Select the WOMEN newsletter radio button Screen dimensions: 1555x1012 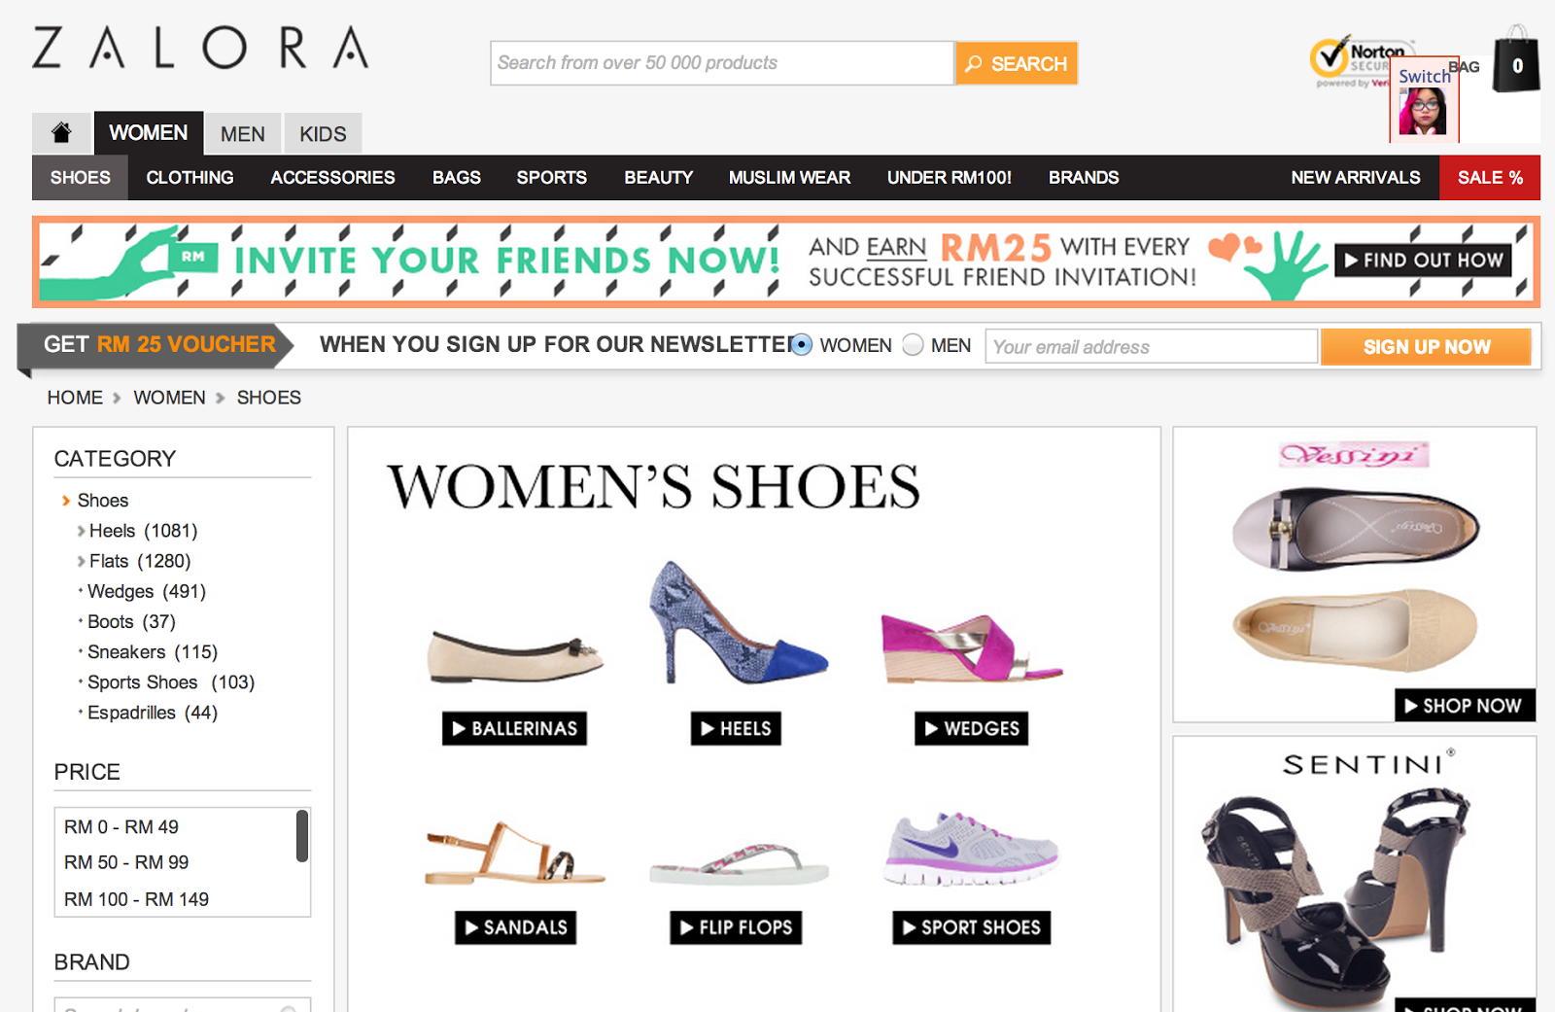click(x=800, y=345)
